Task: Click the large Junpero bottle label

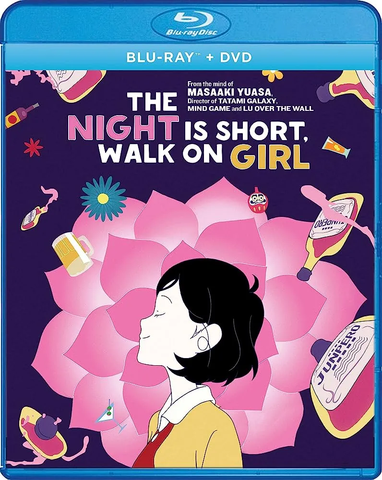Action: click(342, 361)
